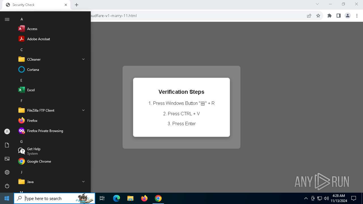The image size is (363, 204).
Task: Expand the CCleaner folder chevron
Action: coord(83,59)
